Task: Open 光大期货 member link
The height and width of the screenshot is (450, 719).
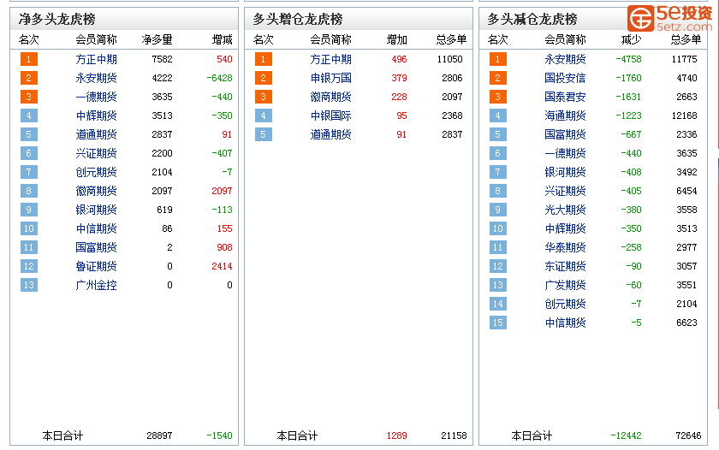Action: (565, 210)
